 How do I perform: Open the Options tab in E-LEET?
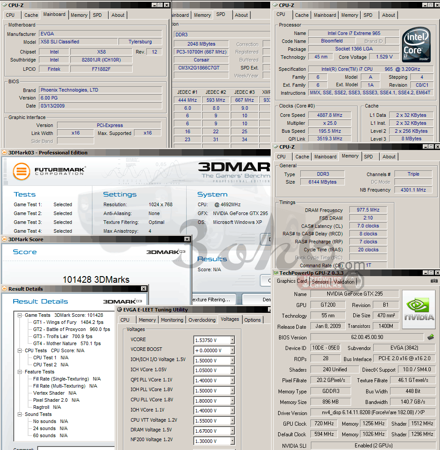tap(253, 320)
